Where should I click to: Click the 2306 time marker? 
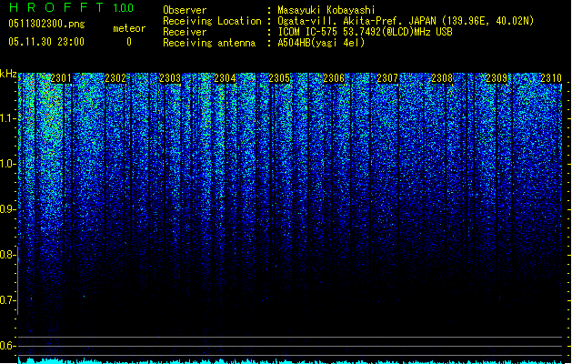coord(334,78)
